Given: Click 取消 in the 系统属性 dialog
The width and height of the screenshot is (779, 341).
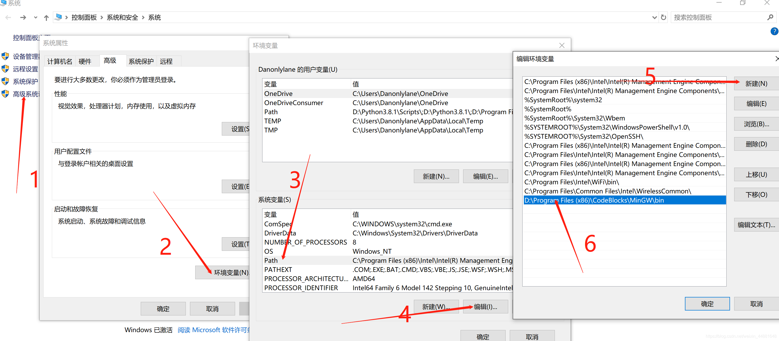Looking at the screenshot, I should tap(212, 309).
